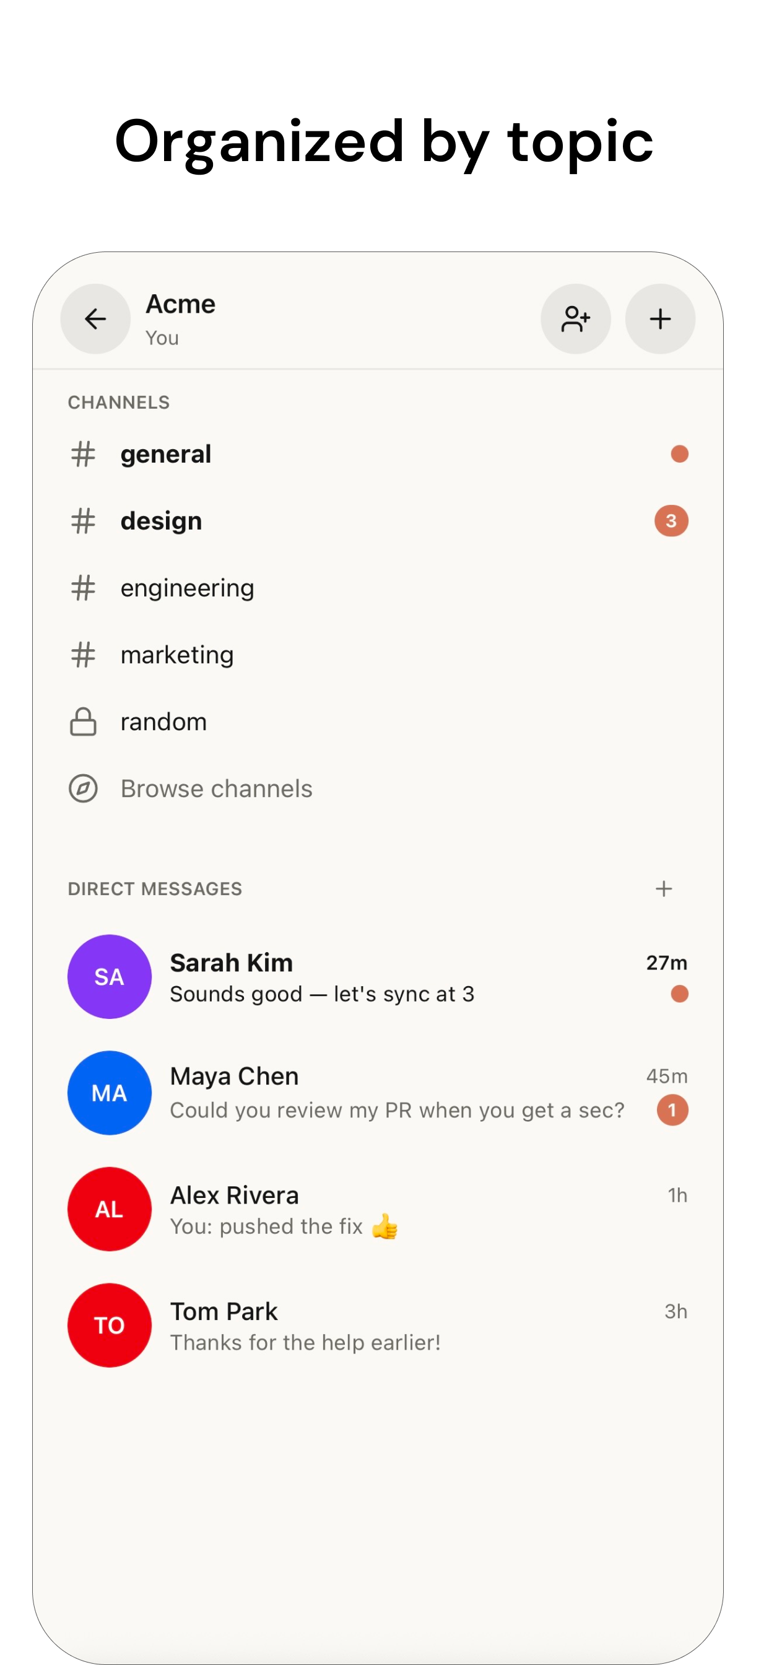This screenshot has width=769, height=1665.
Task: Click the hash icon next to general
Action: (x=84, y=454)
